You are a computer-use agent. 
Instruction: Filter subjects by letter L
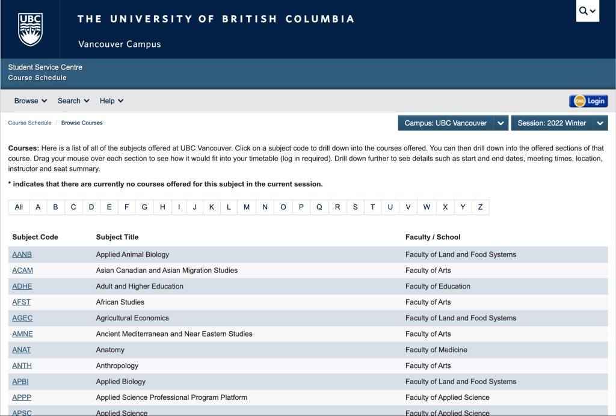(x=229, y=207)
